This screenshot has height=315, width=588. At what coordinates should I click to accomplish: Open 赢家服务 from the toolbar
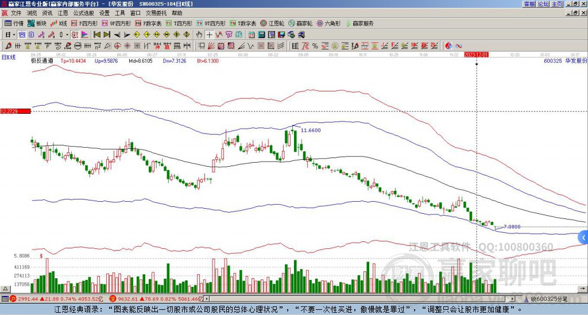pyautogui.click(x=359, y=23)
